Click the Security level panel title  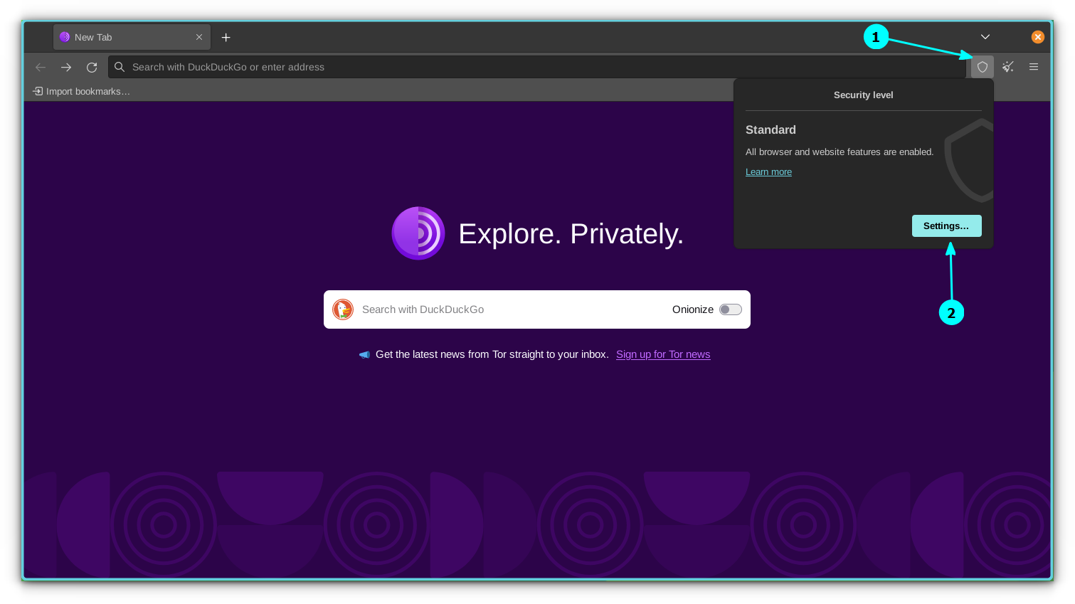[864, 95]
